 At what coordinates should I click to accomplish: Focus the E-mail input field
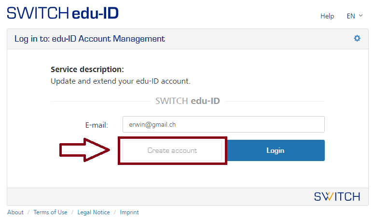point(223,124)
